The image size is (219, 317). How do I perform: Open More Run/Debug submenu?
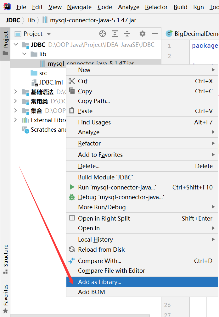(x=142, y=207)
